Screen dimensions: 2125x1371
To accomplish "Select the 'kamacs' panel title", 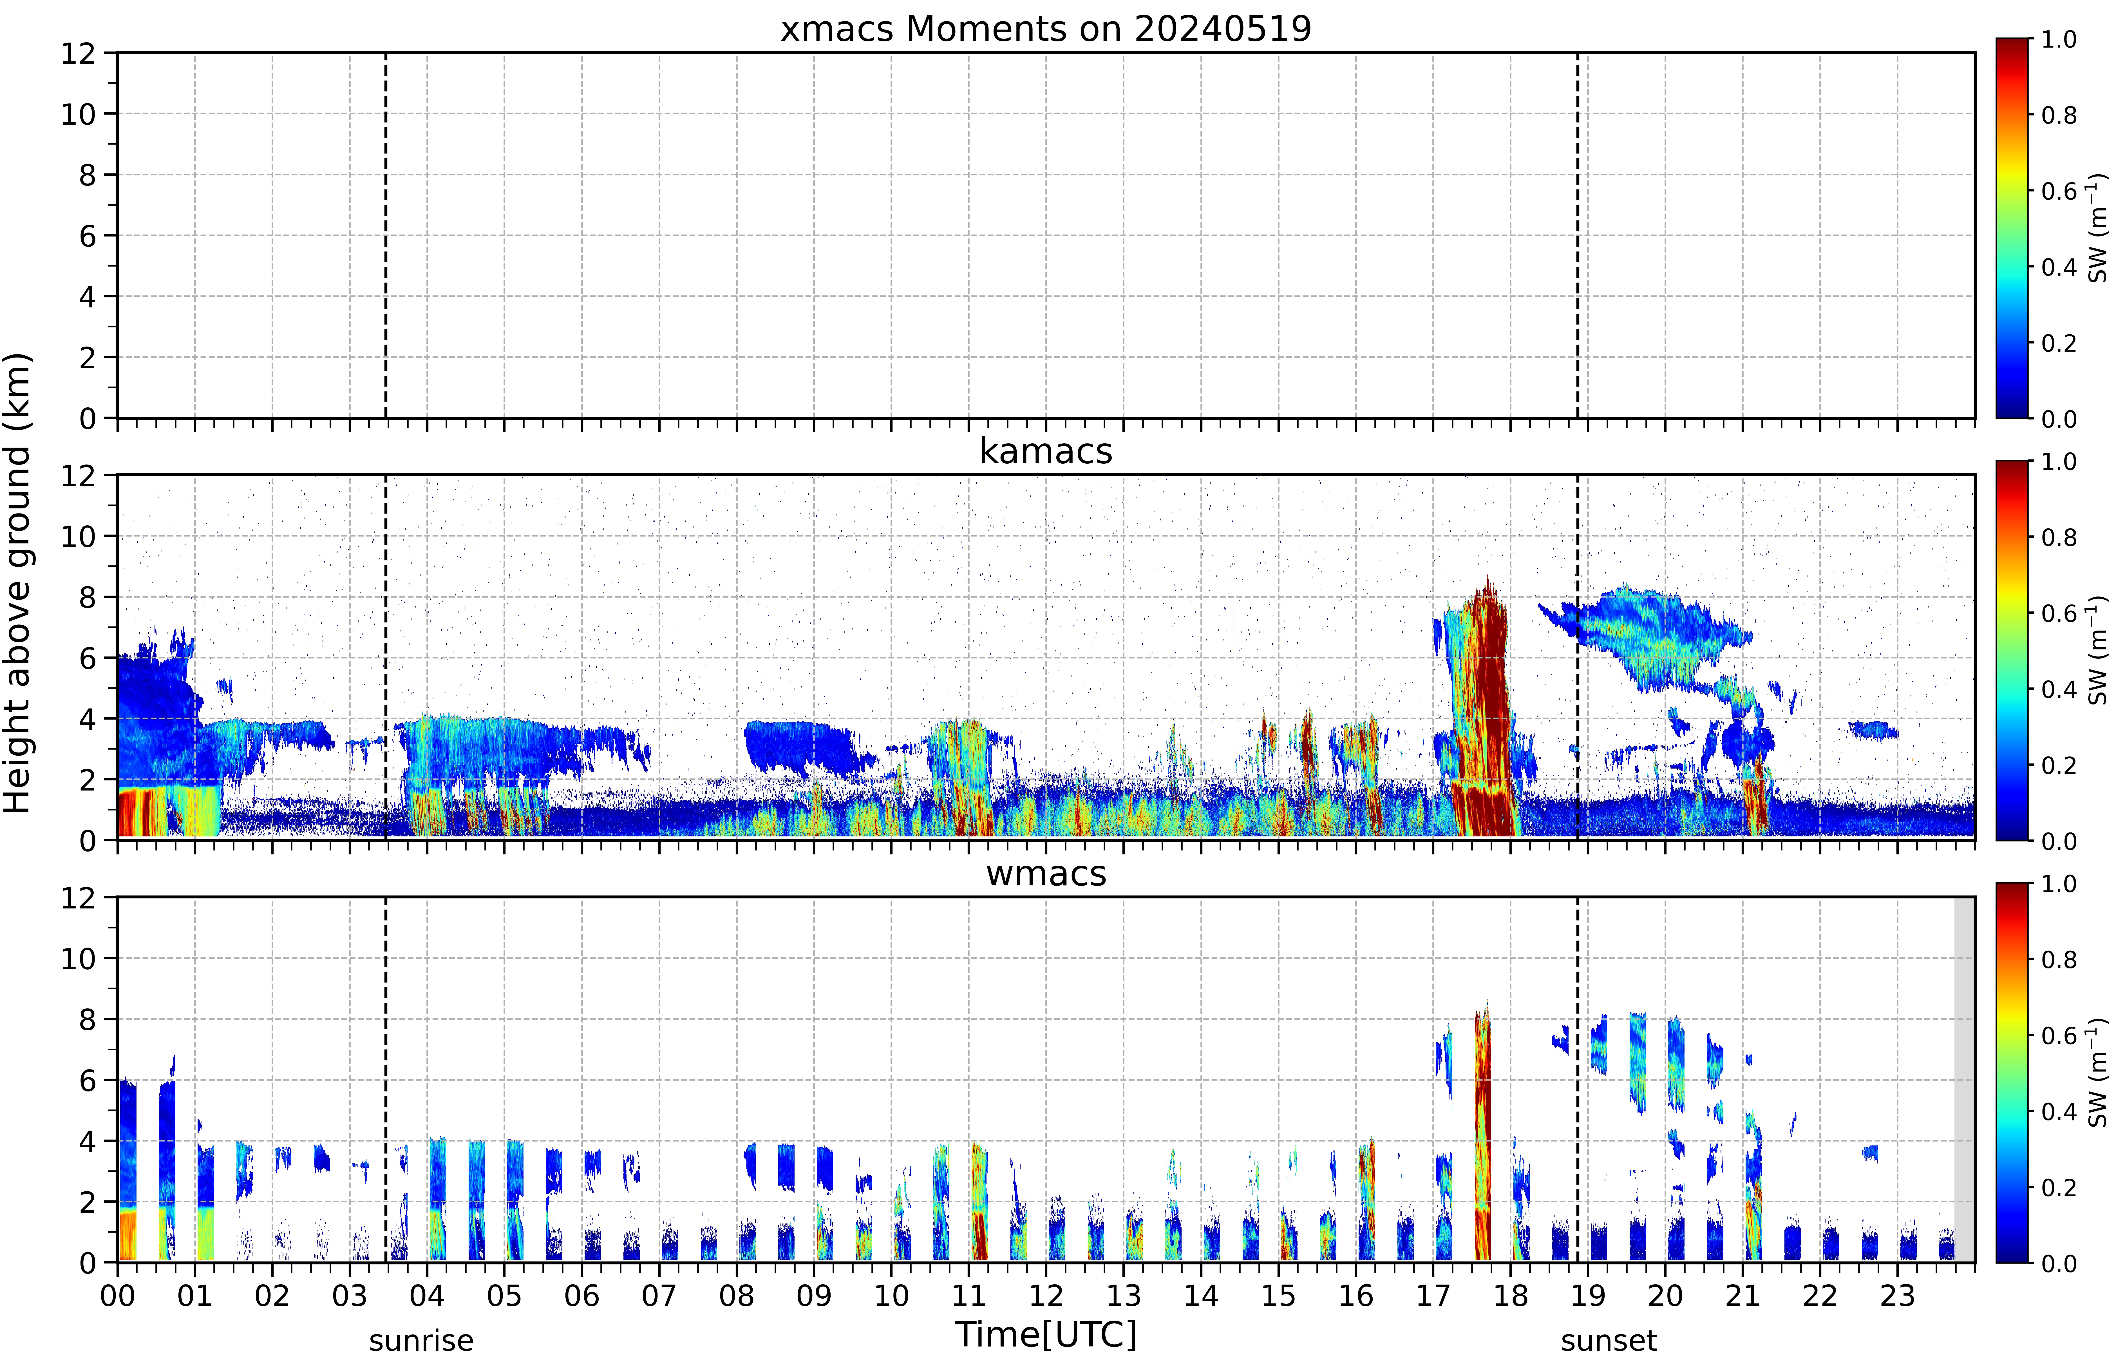I will click(1046, 451).
